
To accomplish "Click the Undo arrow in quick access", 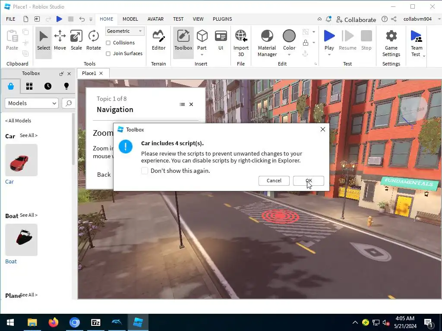I will pos(82,19).
